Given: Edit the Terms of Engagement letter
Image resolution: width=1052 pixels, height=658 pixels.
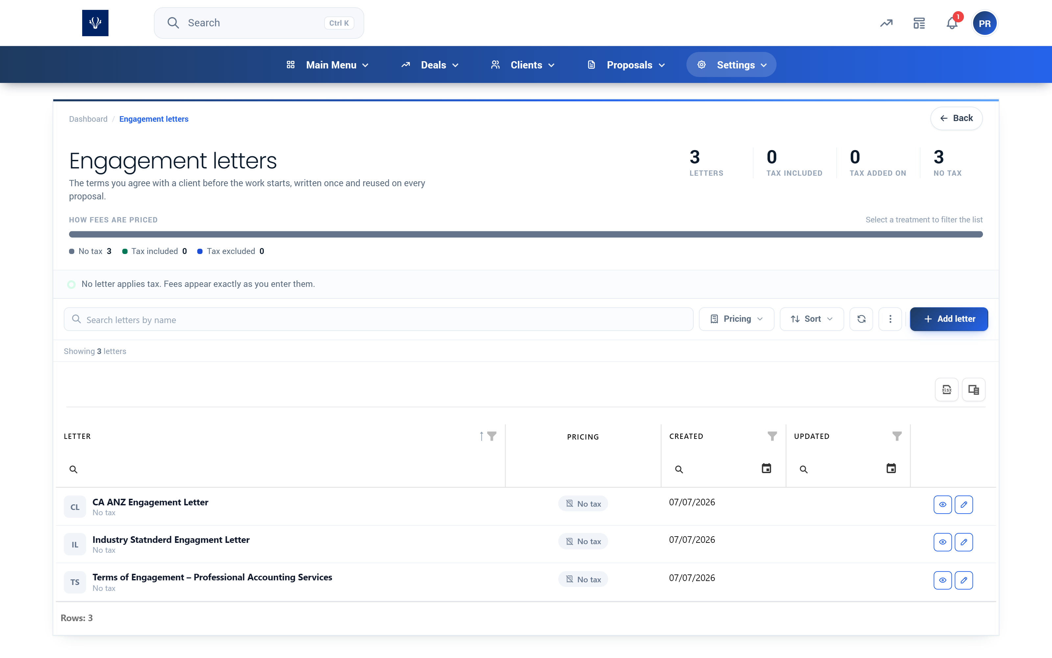Looking at the screenshot, I should (x=964, y=580).
